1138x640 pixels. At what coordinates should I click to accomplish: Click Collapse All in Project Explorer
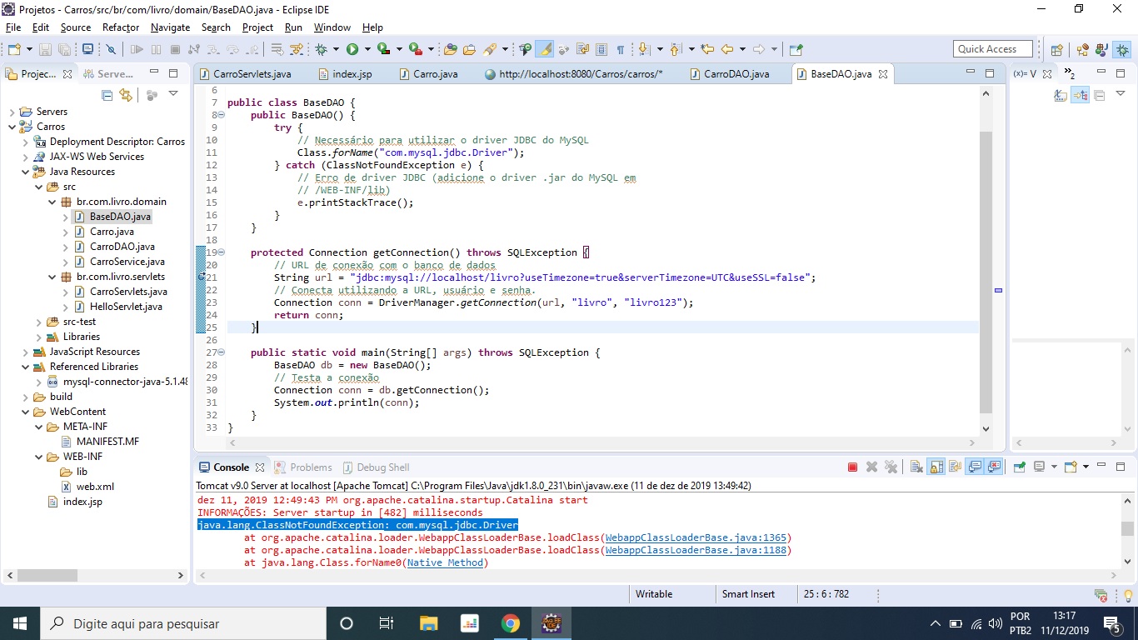coord(107,95)
